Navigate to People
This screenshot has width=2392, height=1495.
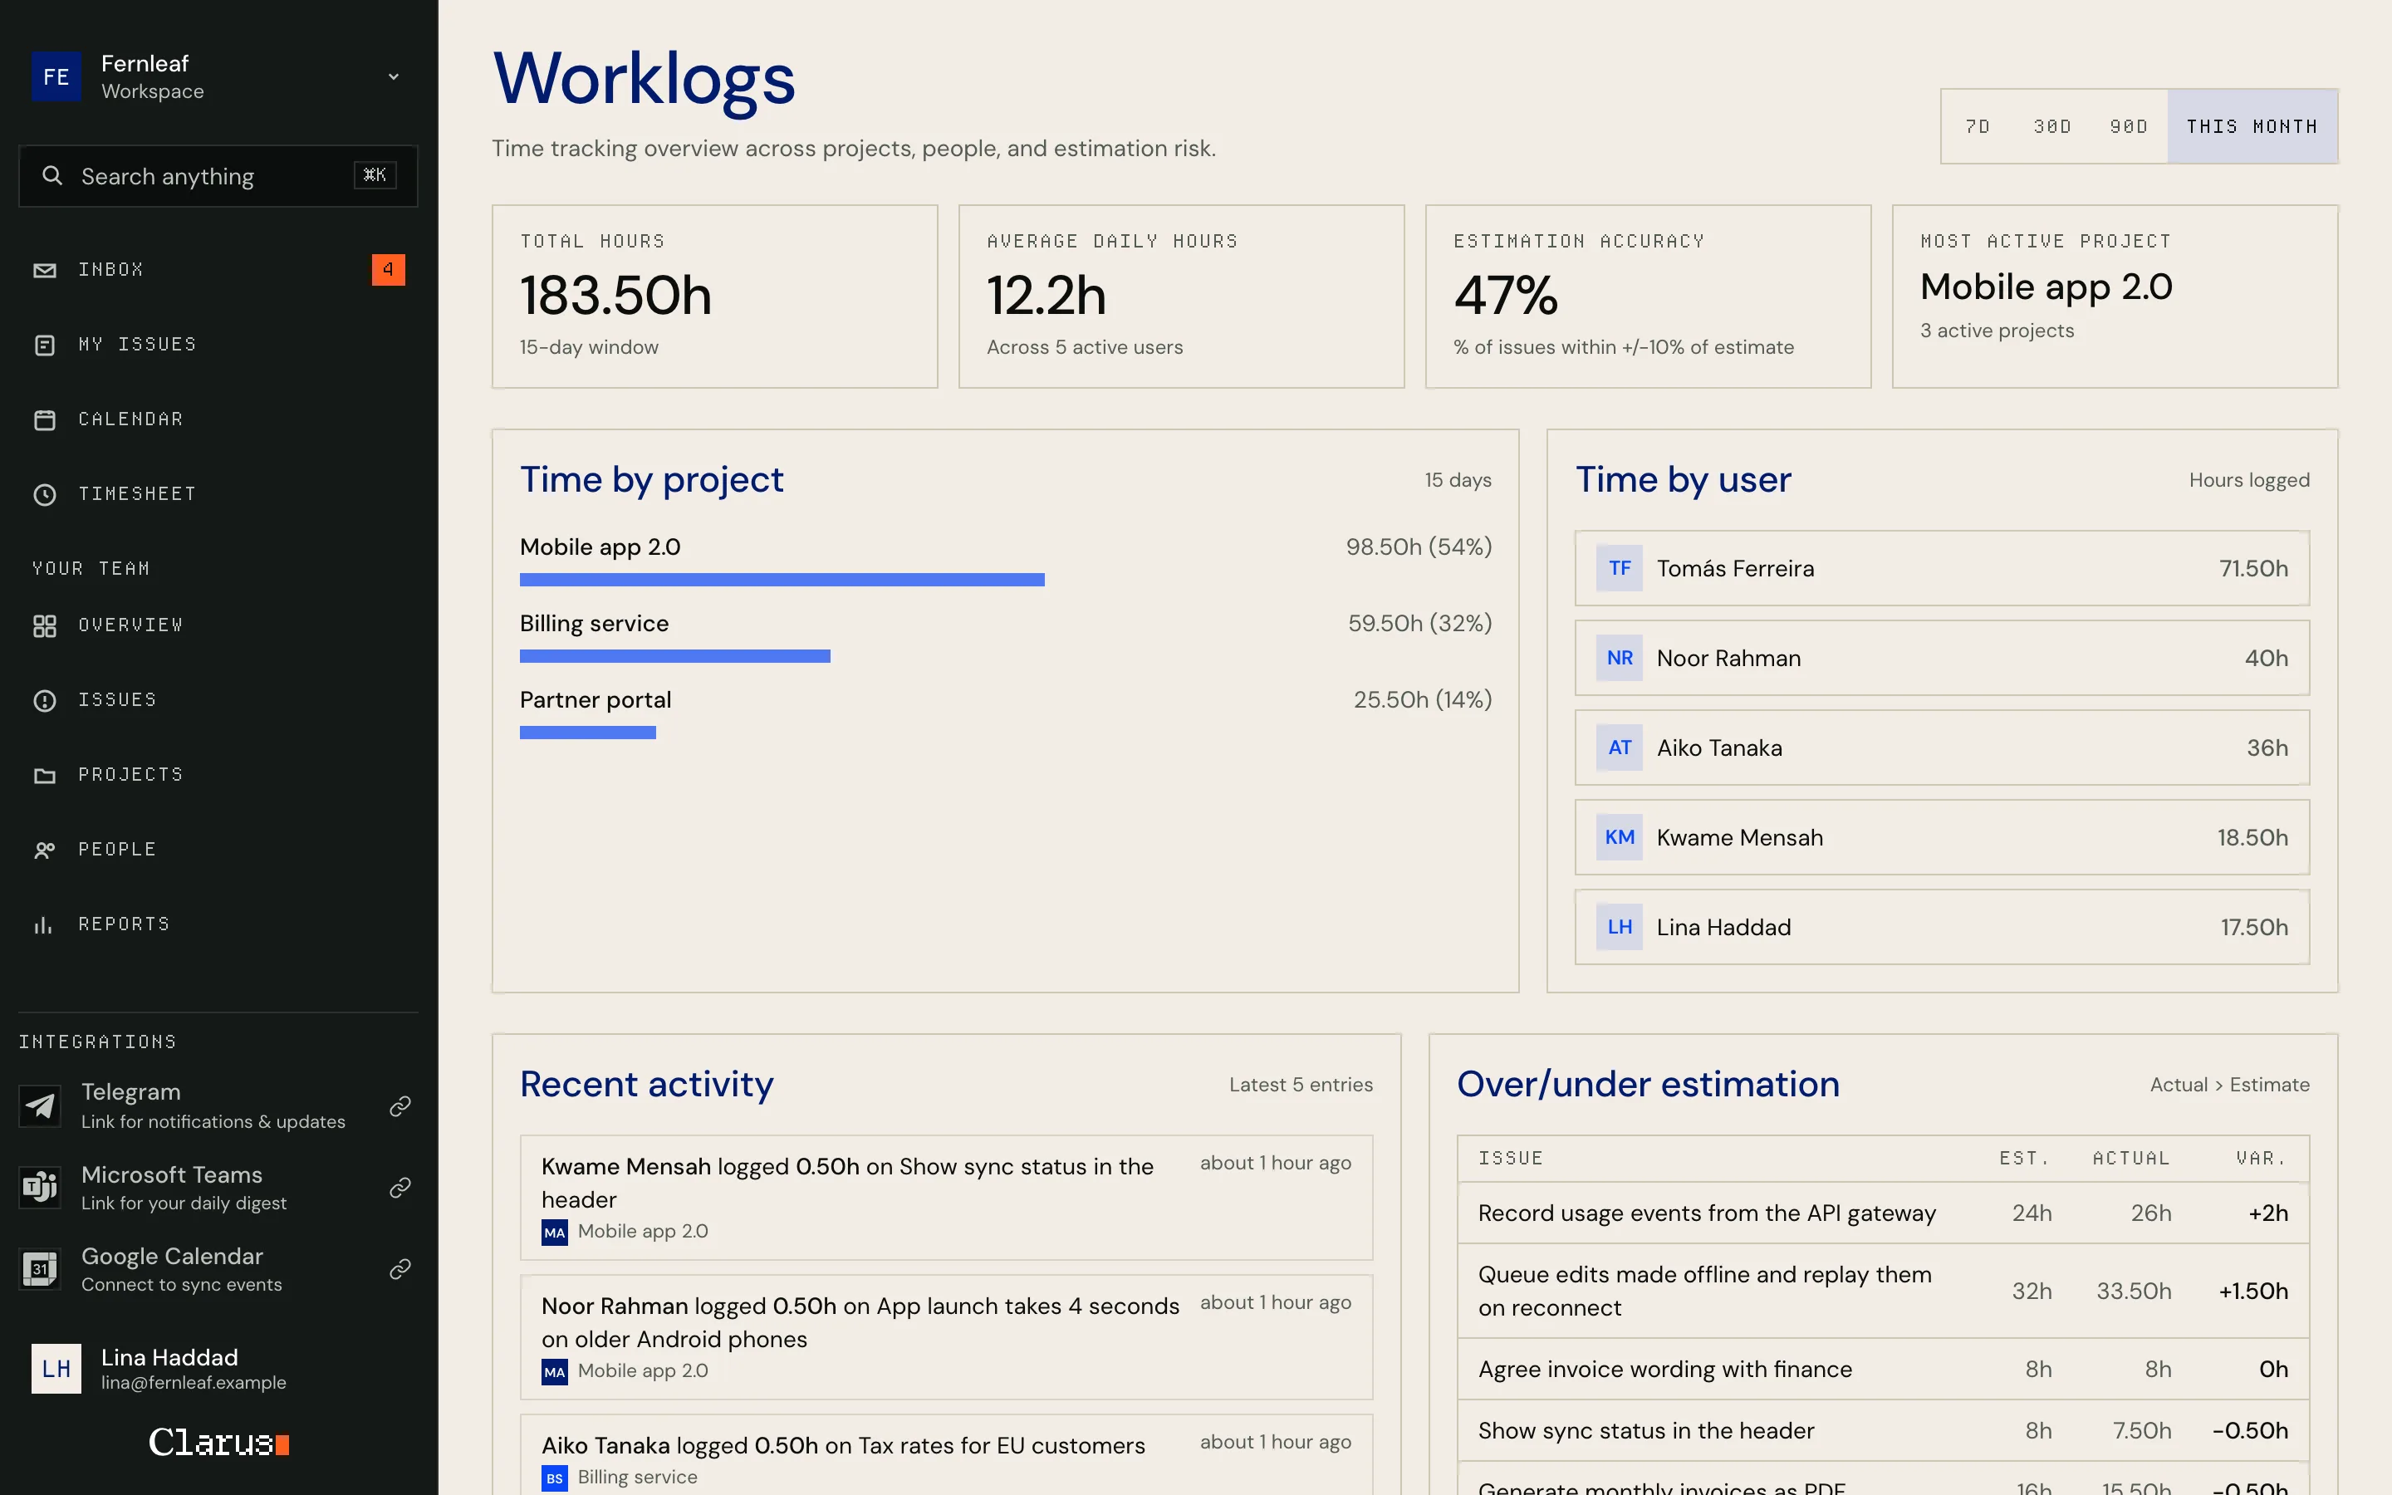(x=218, y=850)
